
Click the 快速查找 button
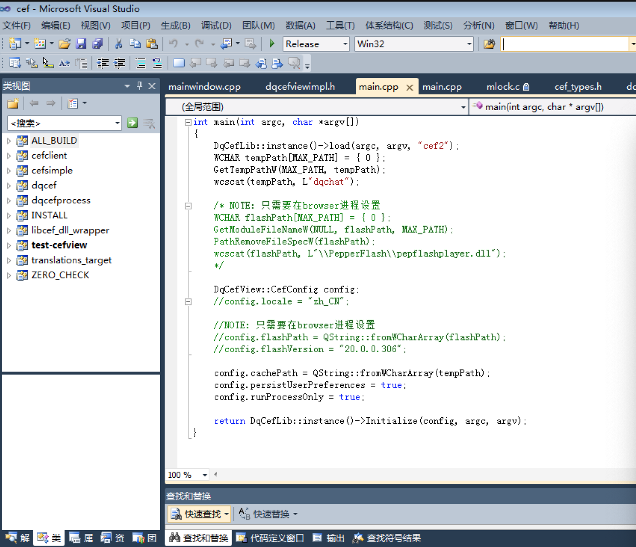pos(199,514)
